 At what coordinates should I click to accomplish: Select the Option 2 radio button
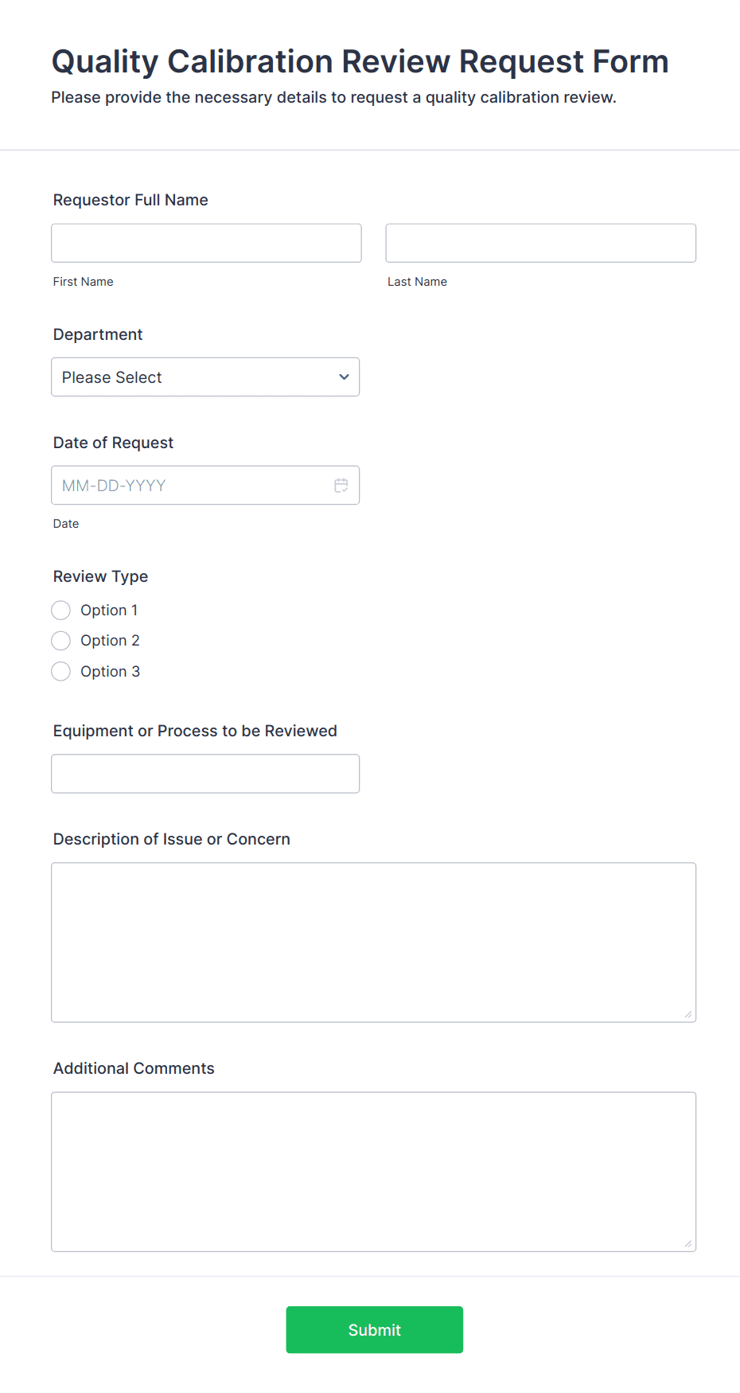(x=60, y=640)
